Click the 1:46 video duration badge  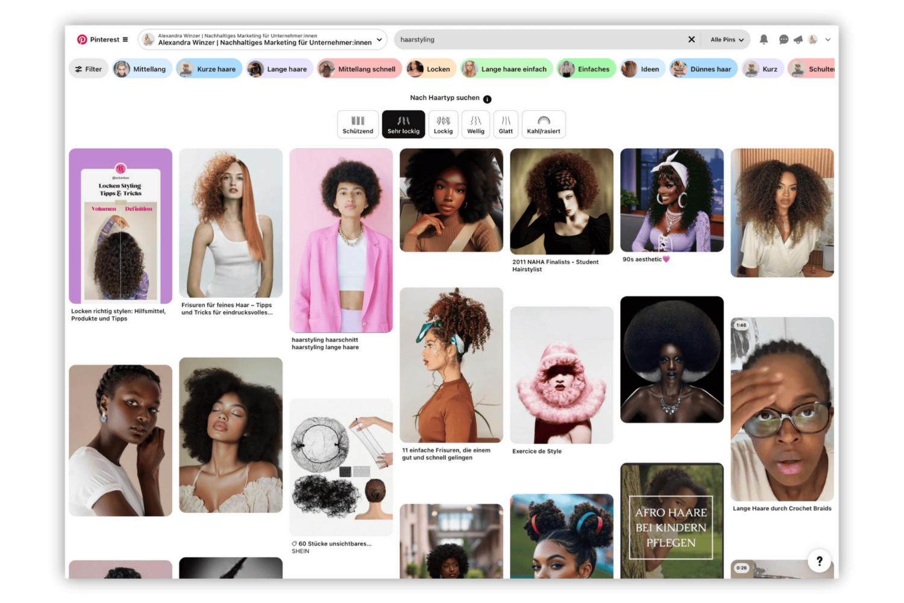tap(741, 325)
